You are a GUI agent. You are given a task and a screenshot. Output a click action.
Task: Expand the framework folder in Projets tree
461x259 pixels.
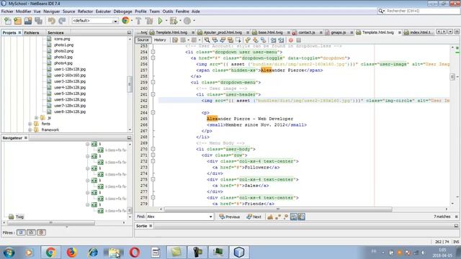[30, 129]
